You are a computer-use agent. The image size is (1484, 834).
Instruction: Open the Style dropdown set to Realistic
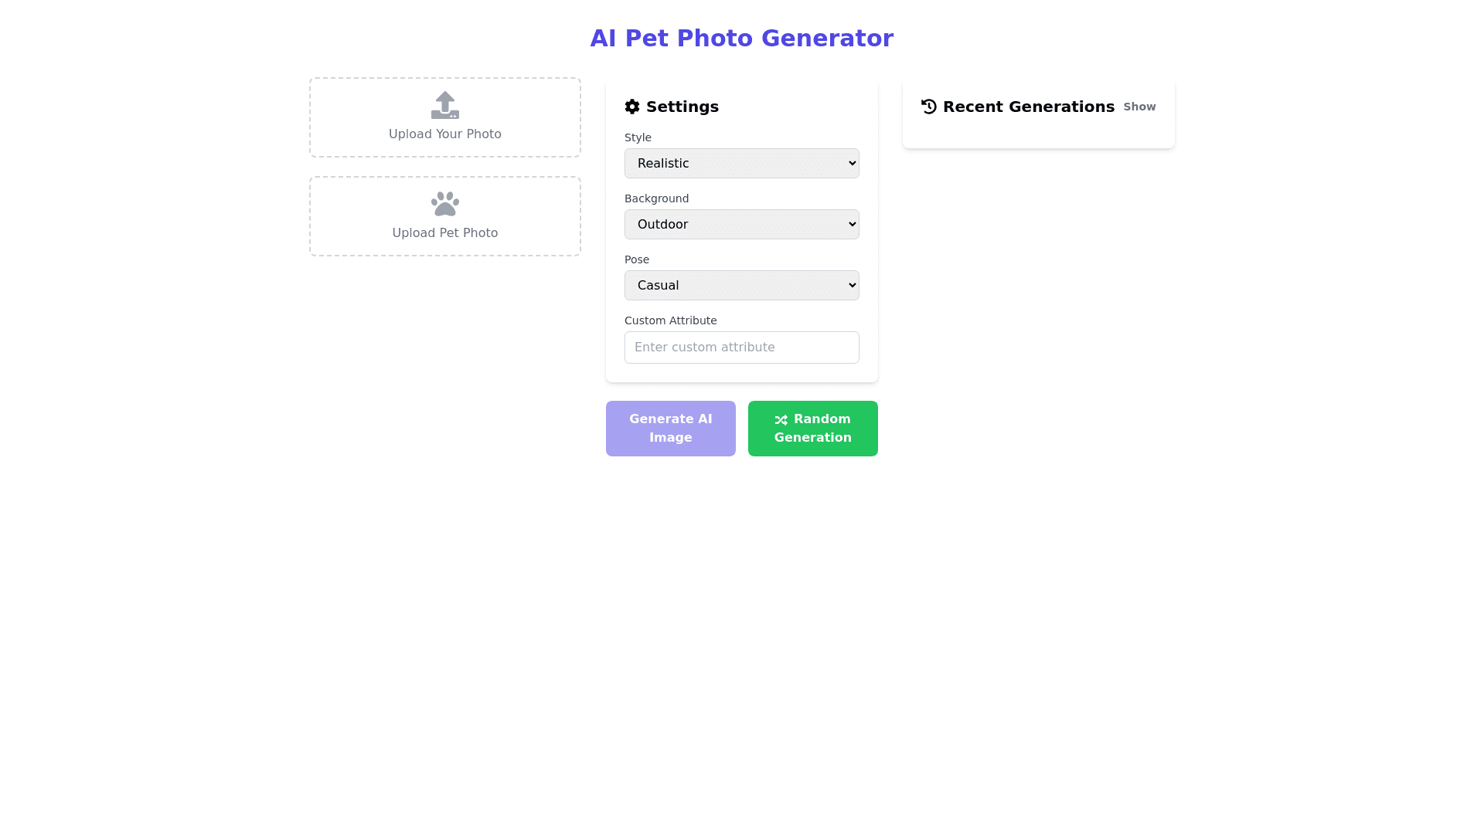pos(741,163)
